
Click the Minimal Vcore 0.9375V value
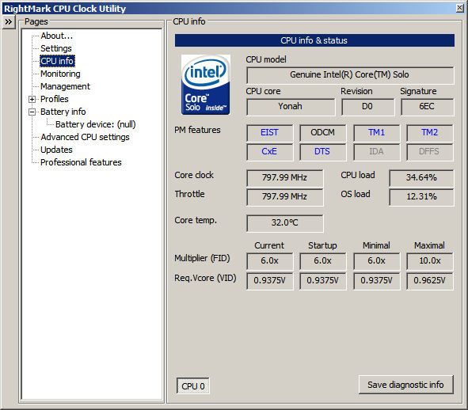tap(376, 281)
